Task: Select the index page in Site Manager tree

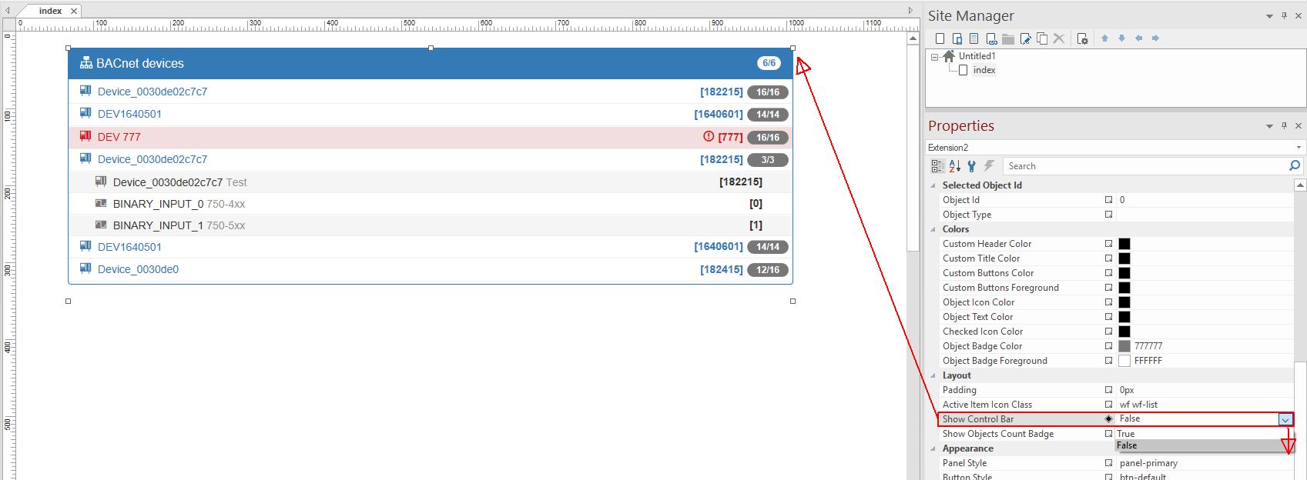Action: click(984, 70)
